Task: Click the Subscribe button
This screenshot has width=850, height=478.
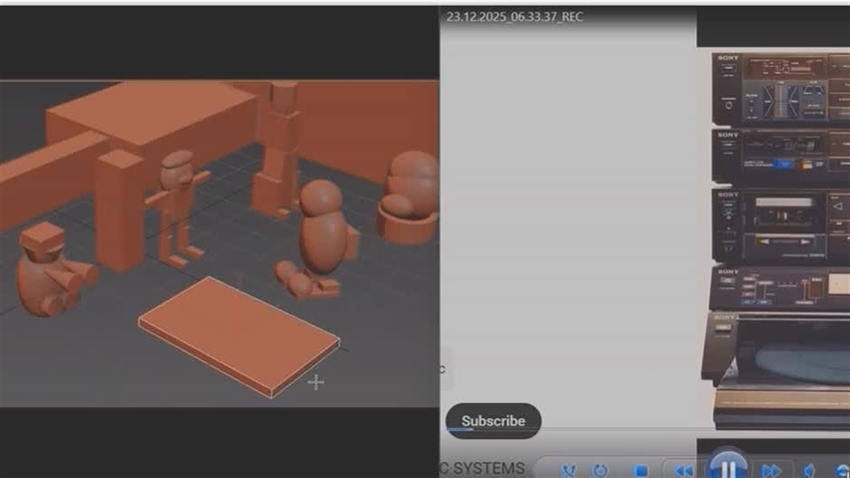Action: (x=493, y=421)
